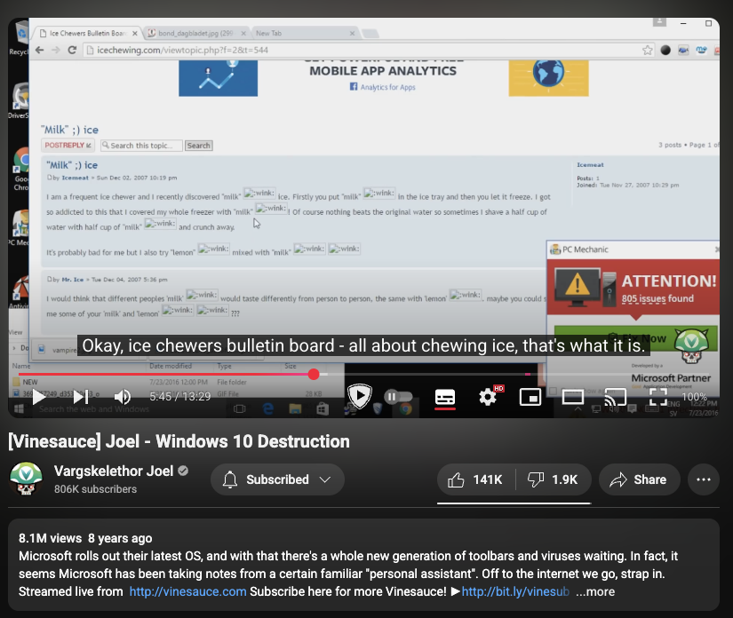The height and width of the screenshot is (618, 733).
Task: Share this video
Action: (x=639, y=479)
